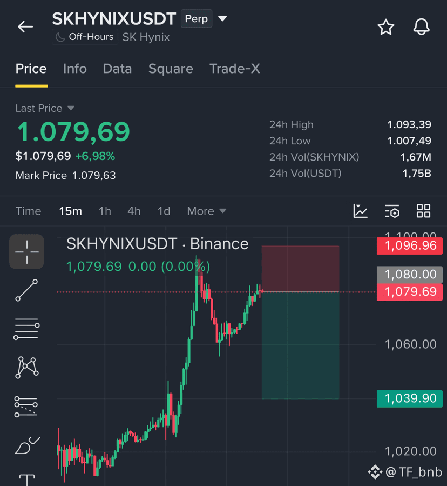Select the Time chart view
The height and width of the screenshot is (486, 447).
coord(28,211)
